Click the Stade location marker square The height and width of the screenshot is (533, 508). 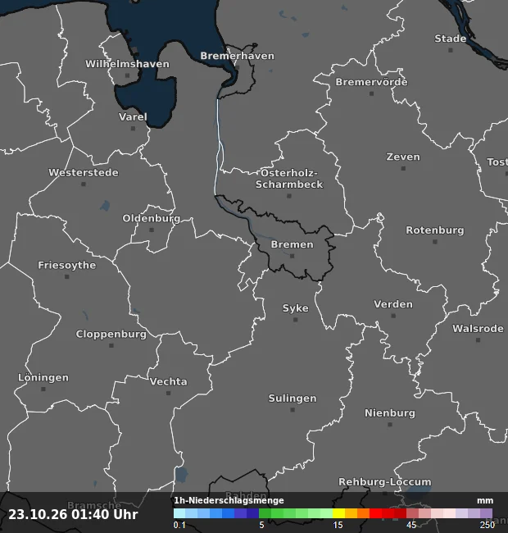(451, 50)
